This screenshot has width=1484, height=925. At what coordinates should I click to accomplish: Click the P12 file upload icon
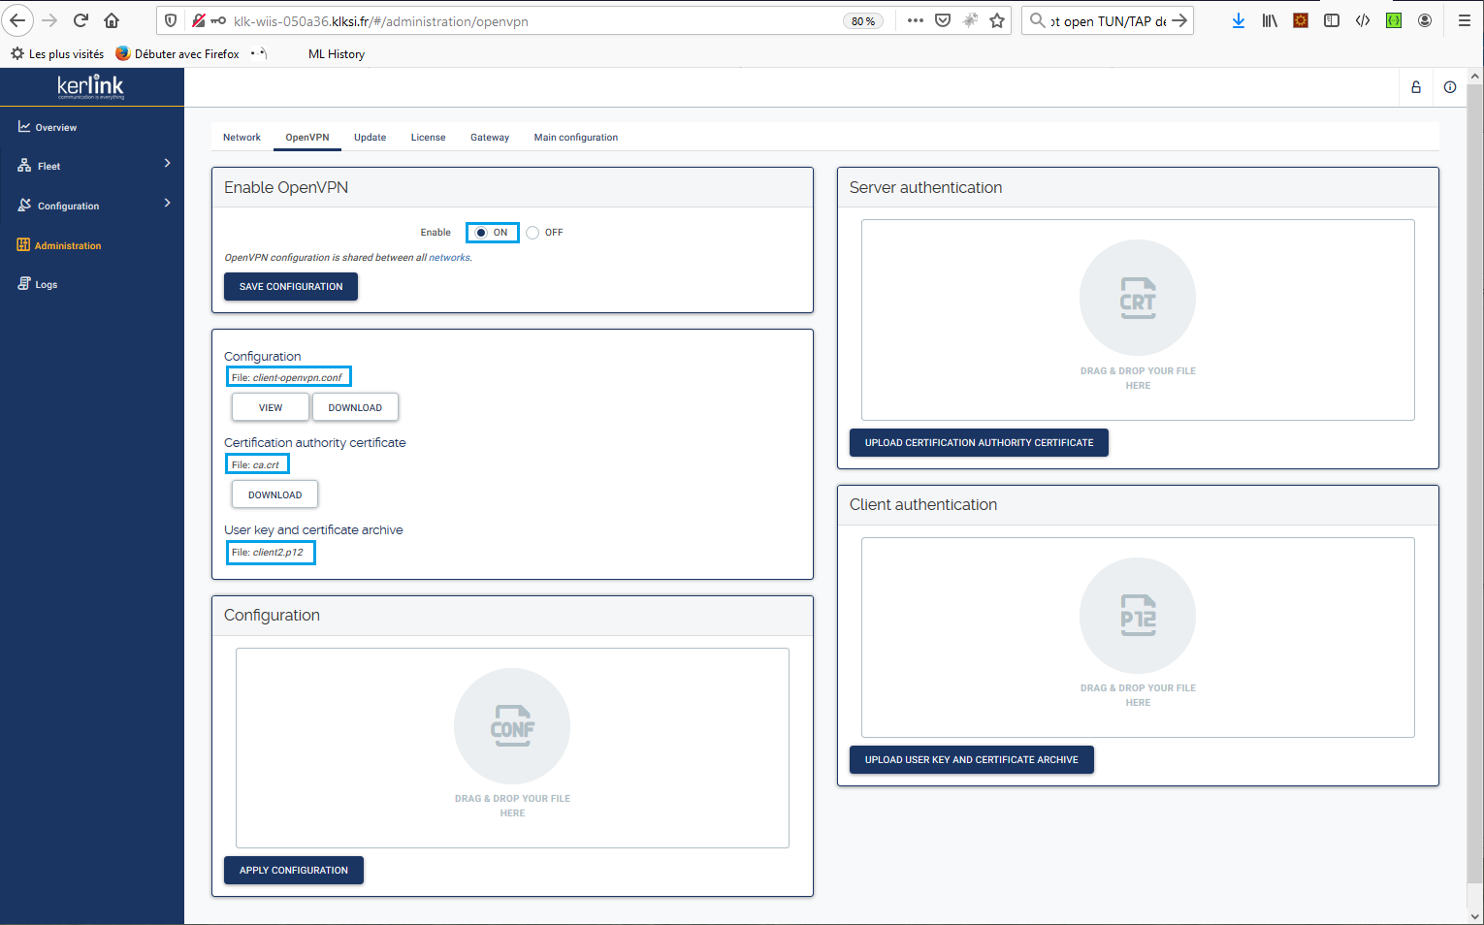(1138, 616)
